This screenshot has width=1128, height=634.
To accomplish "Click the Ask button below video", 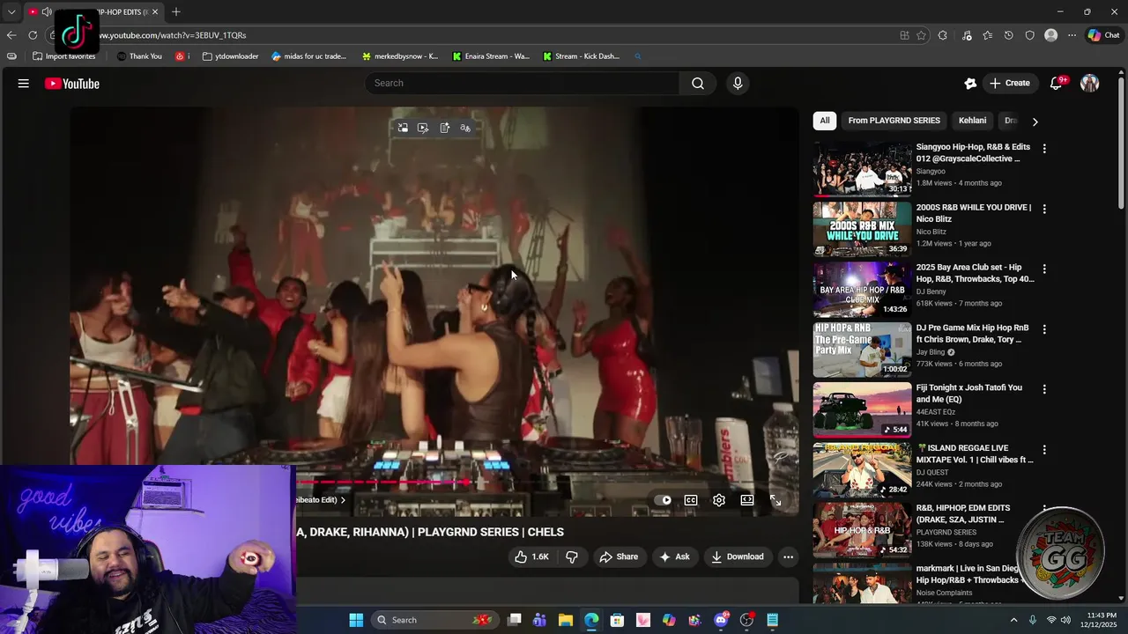I will [x=675, y=557].
